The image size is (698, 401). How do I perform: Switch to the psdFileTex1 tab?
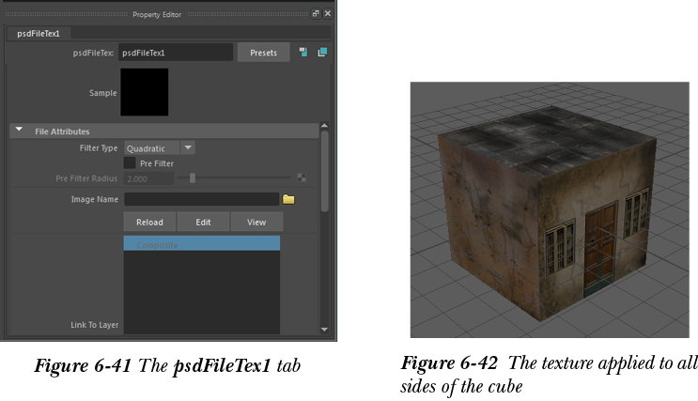39,34
